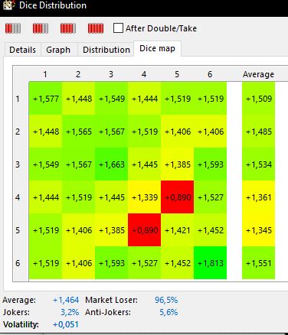Click the Volatility +0,051 value

tap(66, 324)
